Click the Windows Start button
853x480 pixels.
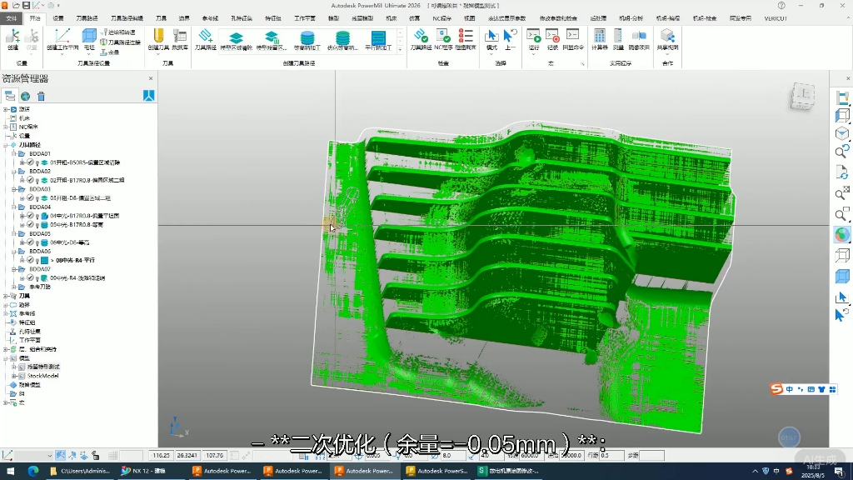pos(10,472)
